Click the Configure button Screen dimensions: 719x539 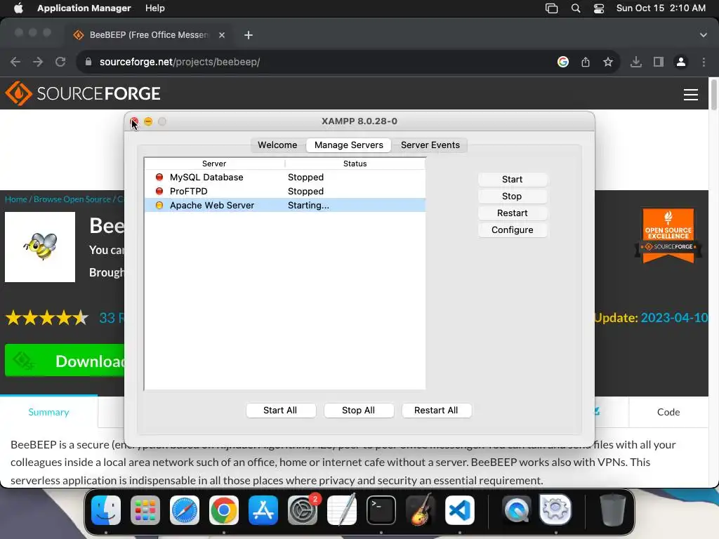coord(512,230)
